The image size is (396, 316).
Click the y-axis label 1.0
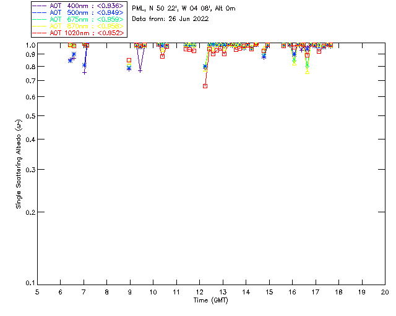(30, 45)
